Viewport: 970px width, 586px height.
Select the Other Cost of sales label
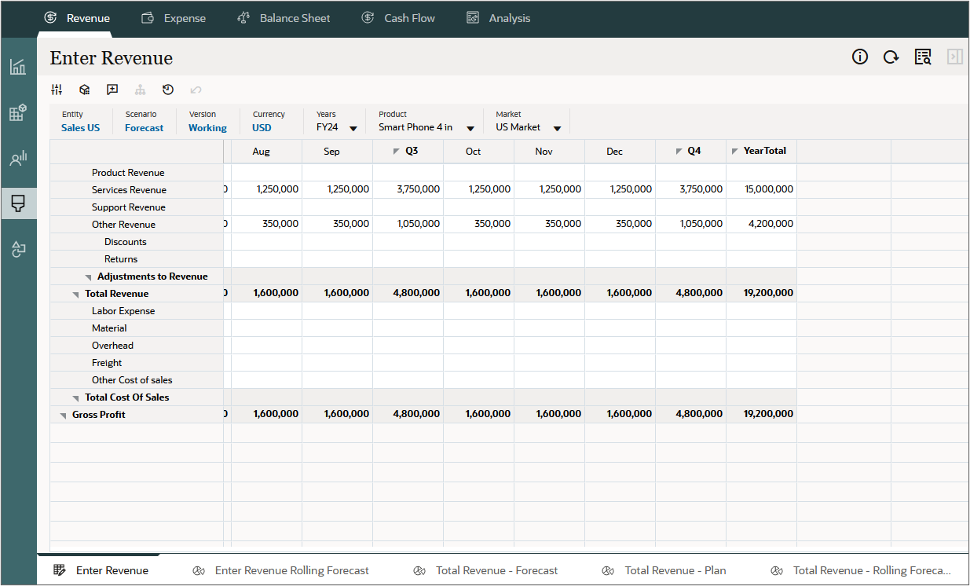pyautogui.click(x=132, y=379)
